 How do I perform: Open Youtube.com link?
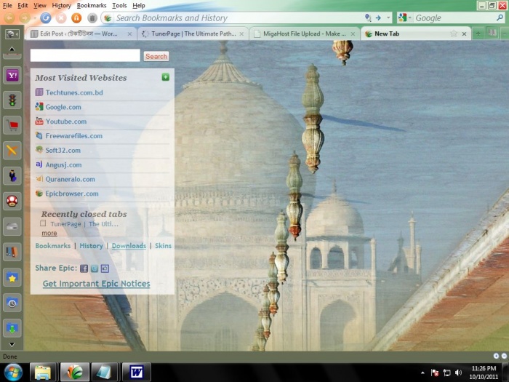(66, 122)
